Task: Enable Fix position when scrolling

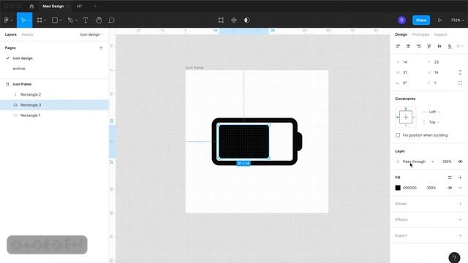Action: (x=398, y=135)
